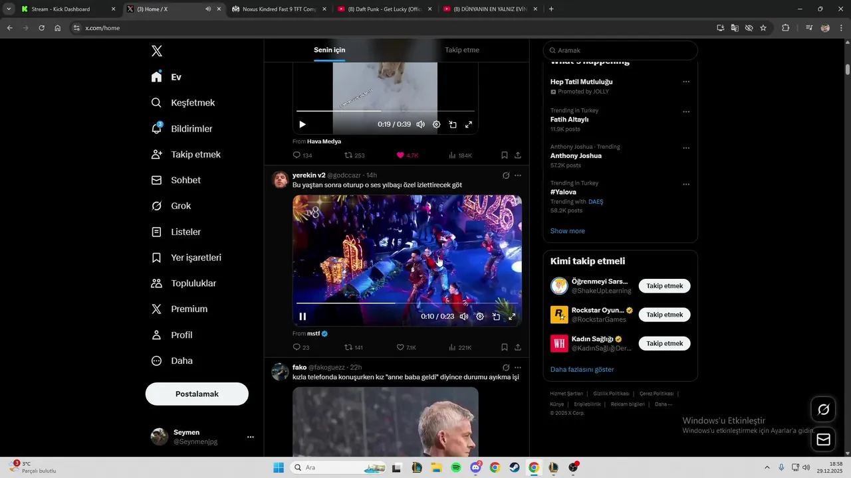The width and height of the screenshot is (851, 478).
Task: Open Spotify from the taskbar
Action: 456,467
